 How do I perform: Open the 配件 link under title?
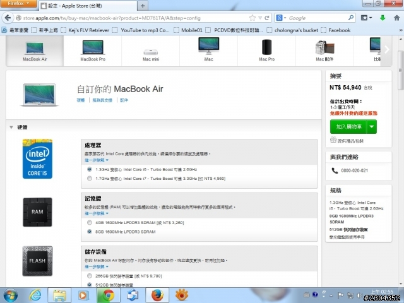124,100
